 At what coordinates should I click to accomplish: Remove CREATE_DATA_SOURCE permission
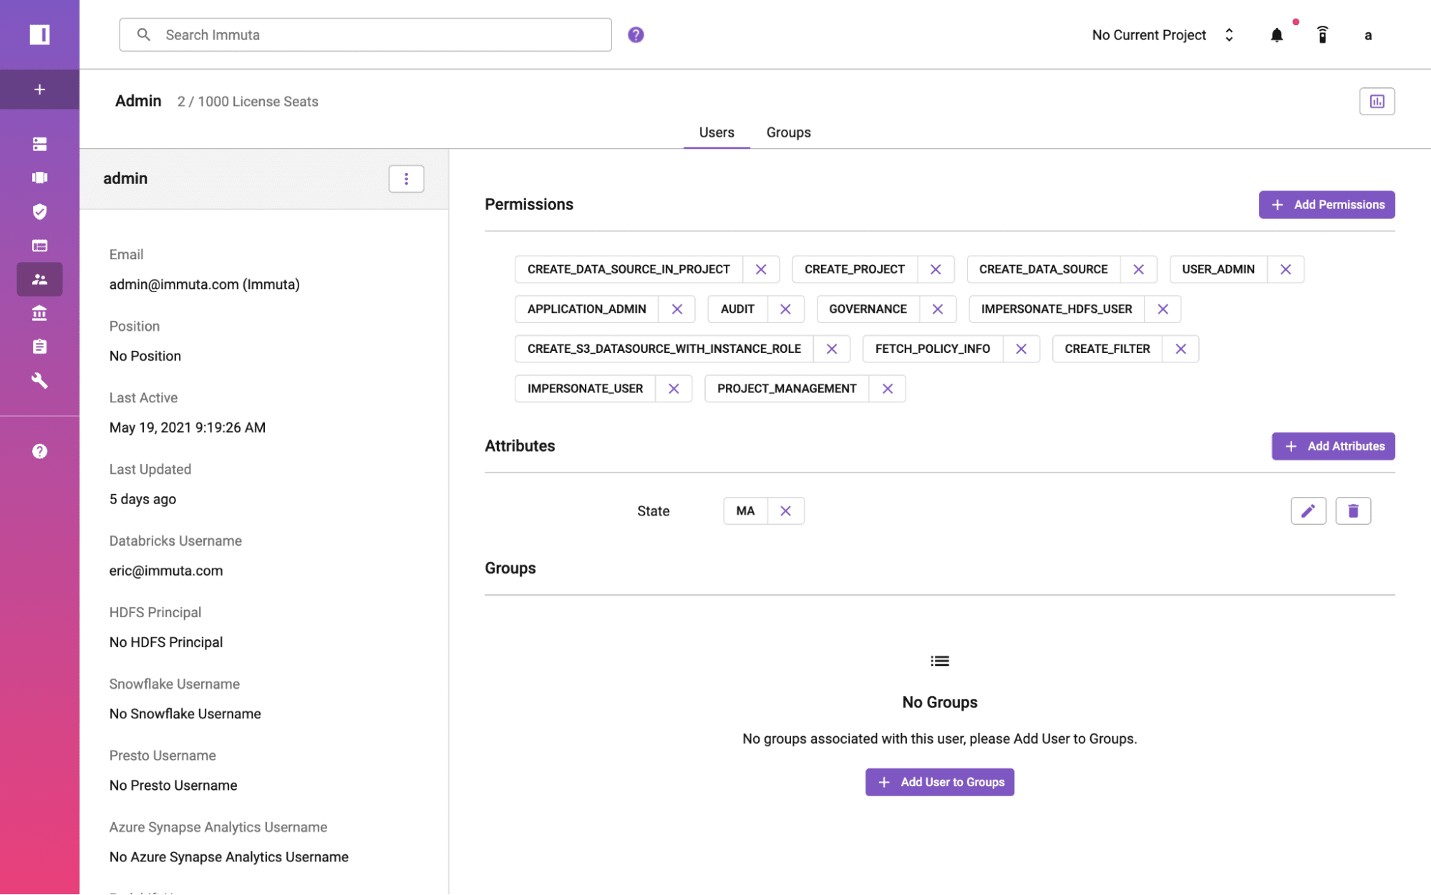click(1138, 269)
